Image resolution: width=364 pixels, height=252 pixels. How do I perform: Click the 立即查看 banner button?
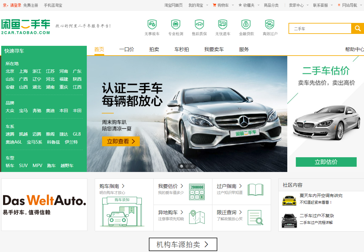click(x=121, y=141)
